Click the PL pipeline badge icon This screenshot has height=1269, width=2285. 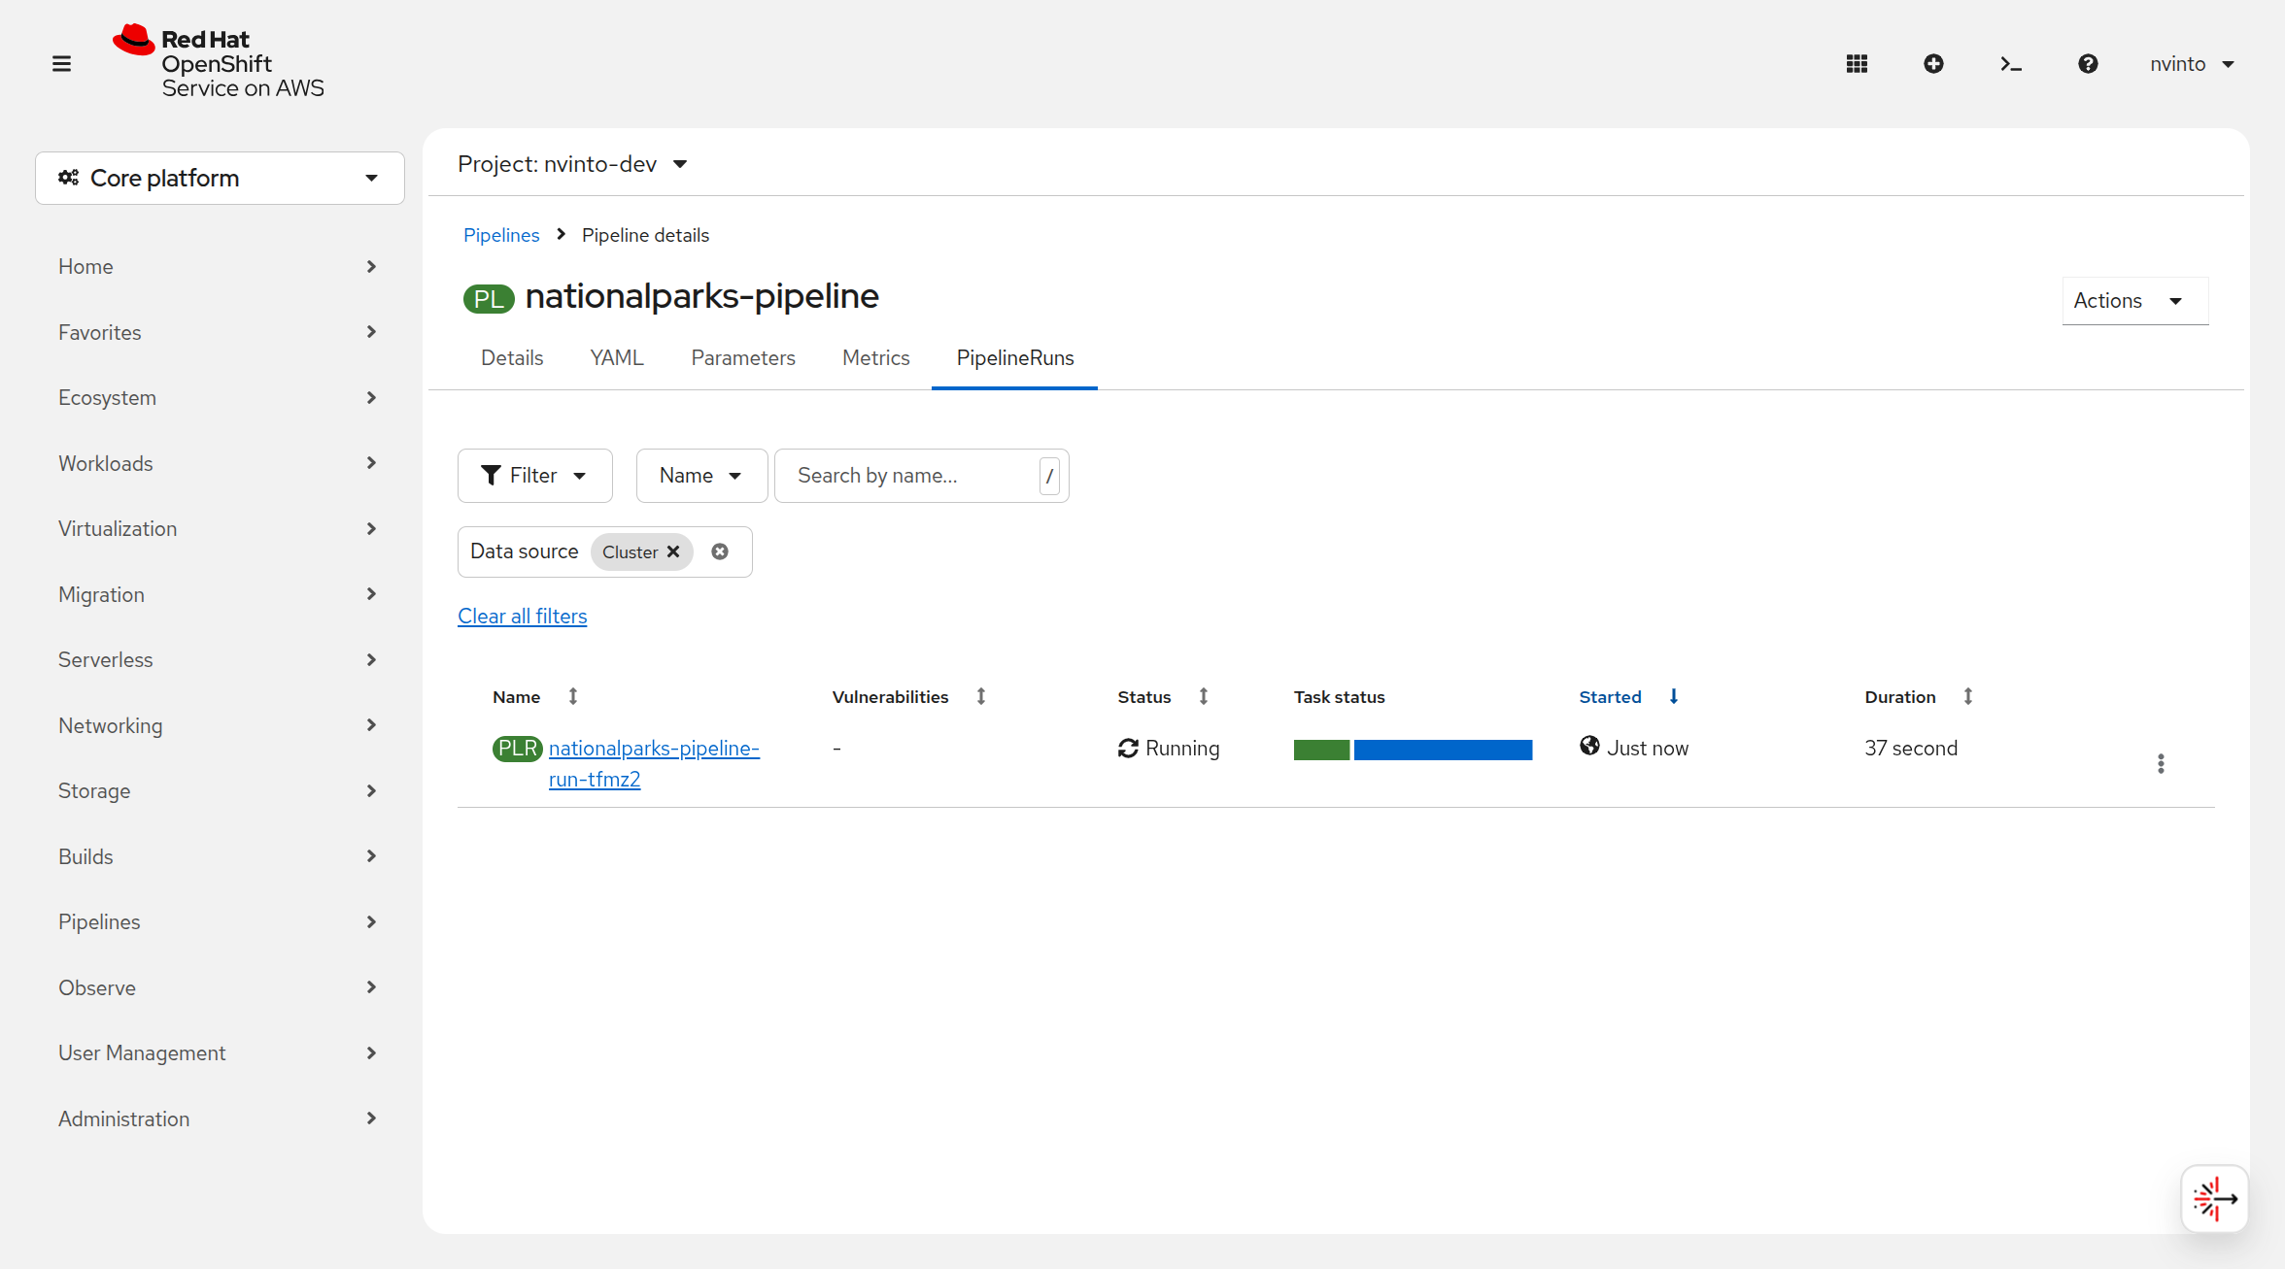click(489, 298)
